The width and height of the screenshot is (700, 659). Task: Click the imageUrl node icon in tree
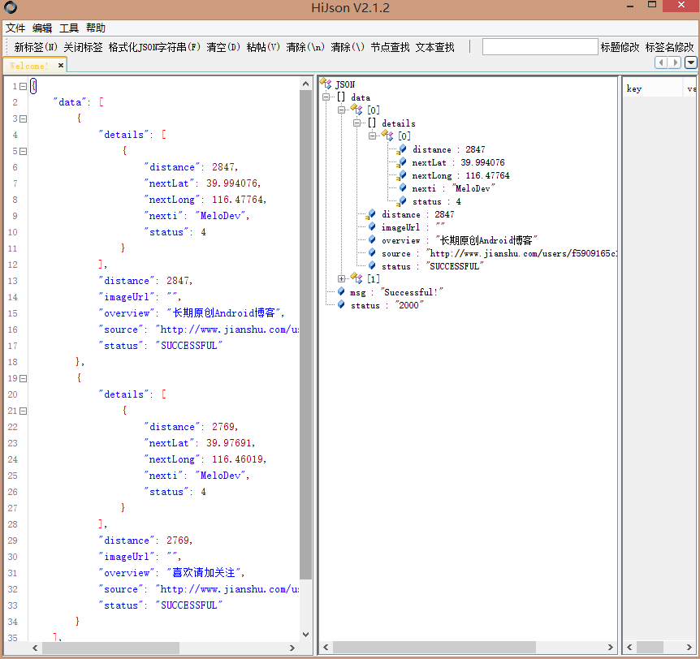click(372, 227)
